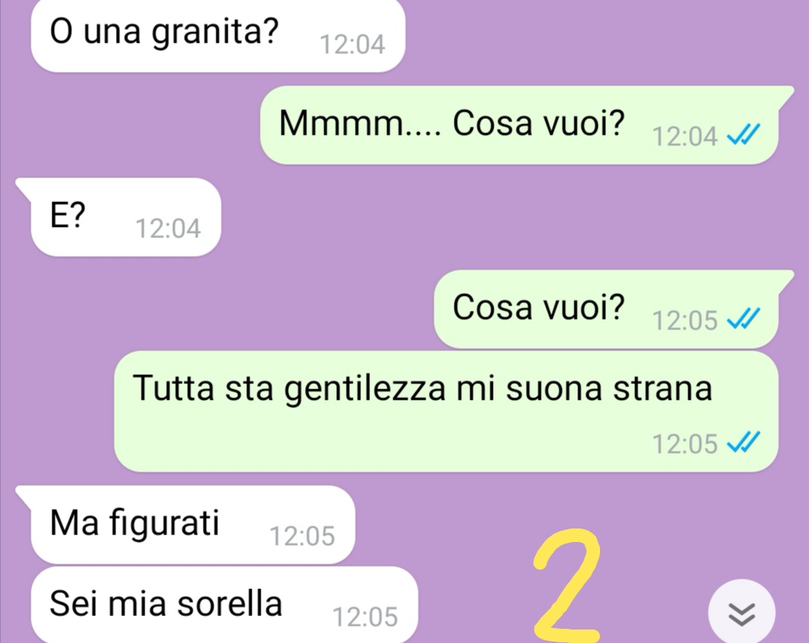This screenshot has height=643, width=809.
Task: Click the read ticks on 'Tutta sta gentilezza' message
Action: click(743, 443)
